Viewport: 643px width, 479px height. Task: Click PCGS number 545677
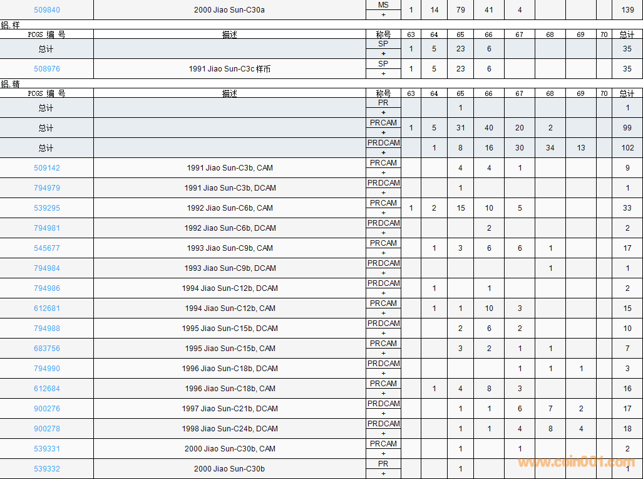pos(47,248)
